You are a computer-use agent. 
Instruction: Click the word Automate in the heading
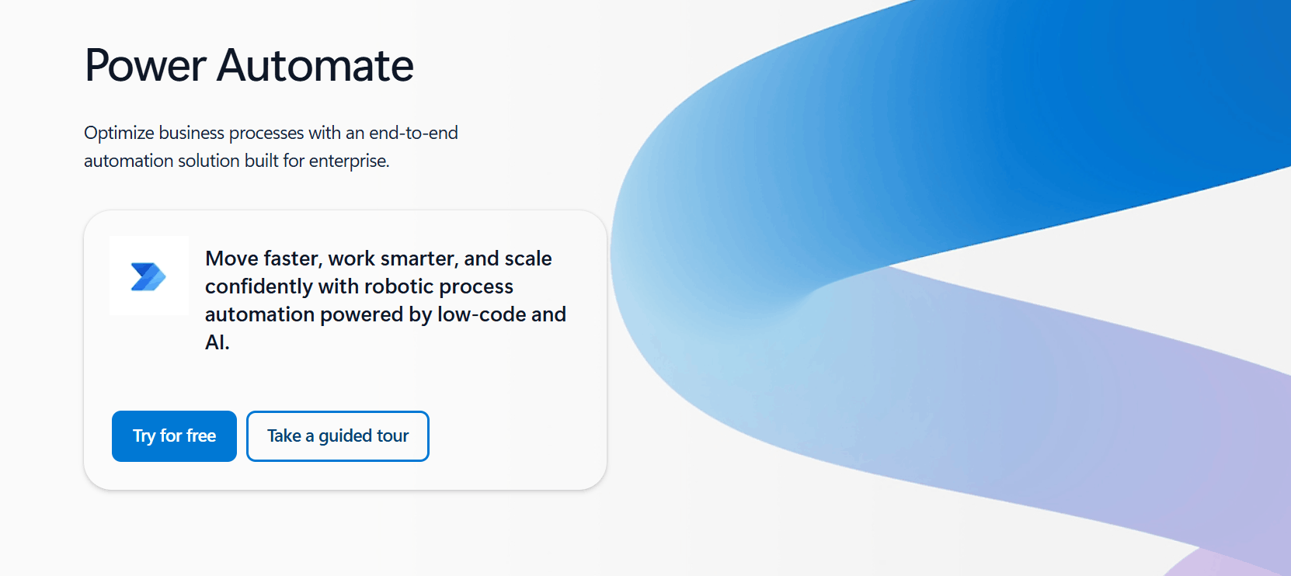click(x=315, y=65)
